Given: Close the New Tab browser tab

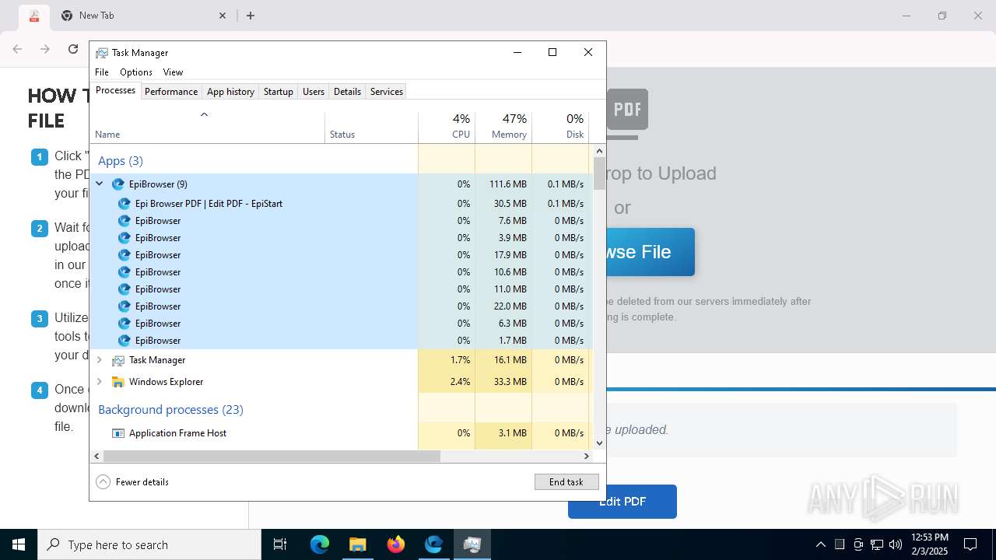Looking at the screenshot, I should 223,16.
